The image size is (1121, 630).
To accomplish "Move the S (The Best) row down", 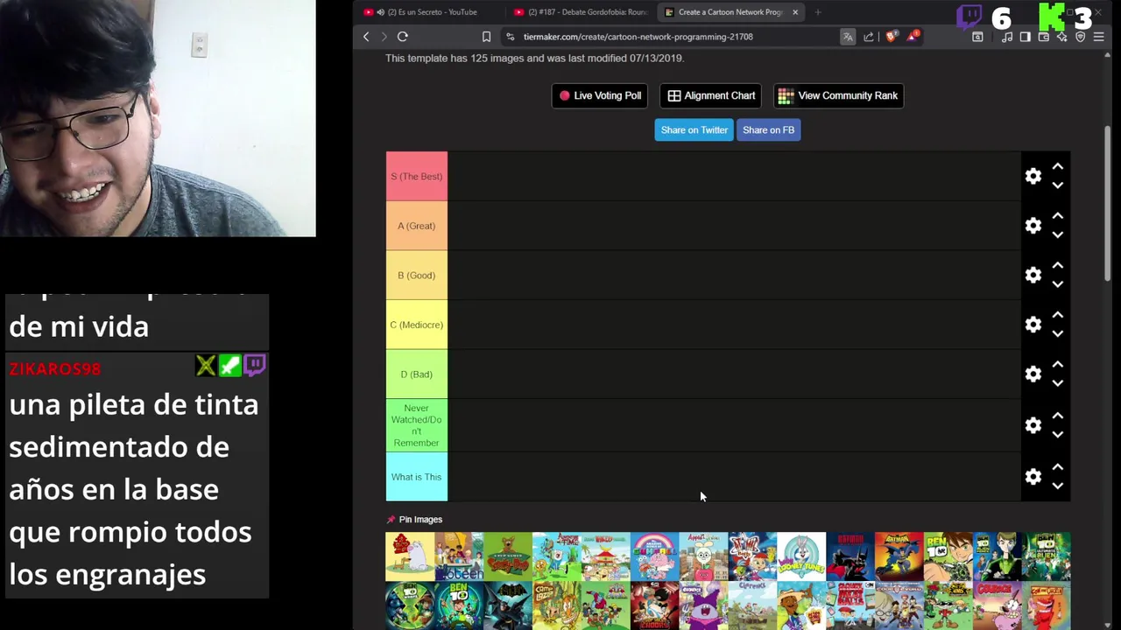I will [x=1057, y=185].
